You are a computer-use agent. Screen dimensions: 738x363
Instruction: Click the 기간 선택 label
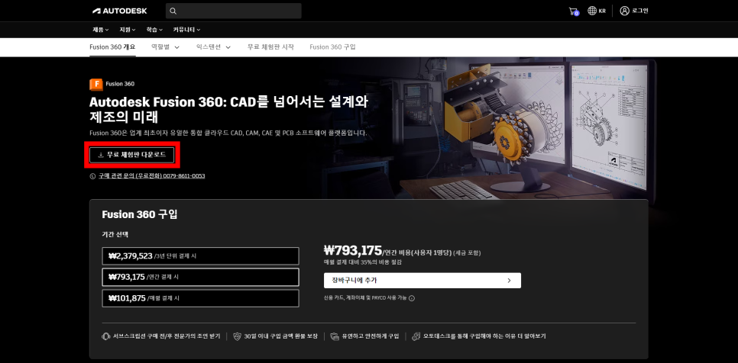115,234
